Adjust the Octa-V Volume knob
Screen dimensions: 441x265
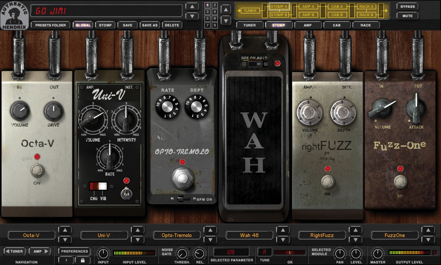click(20, 111)
